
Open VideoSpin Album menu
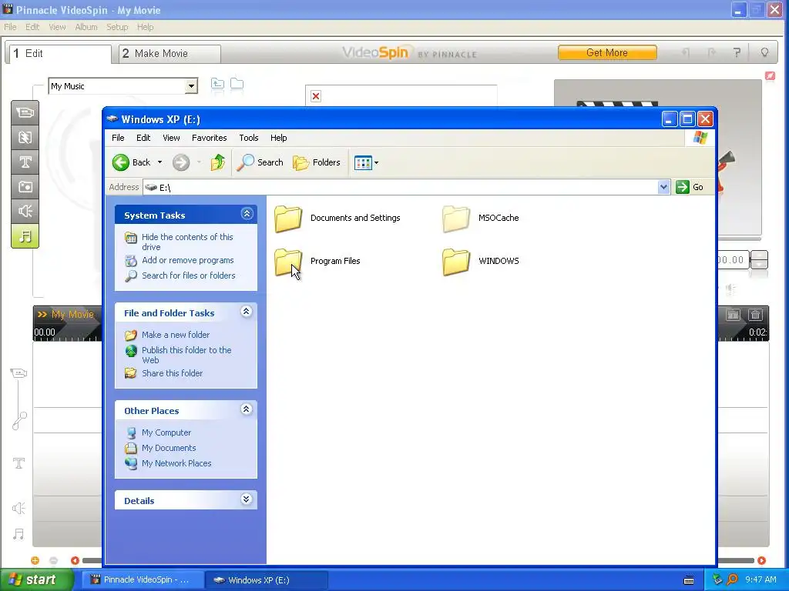86,27
